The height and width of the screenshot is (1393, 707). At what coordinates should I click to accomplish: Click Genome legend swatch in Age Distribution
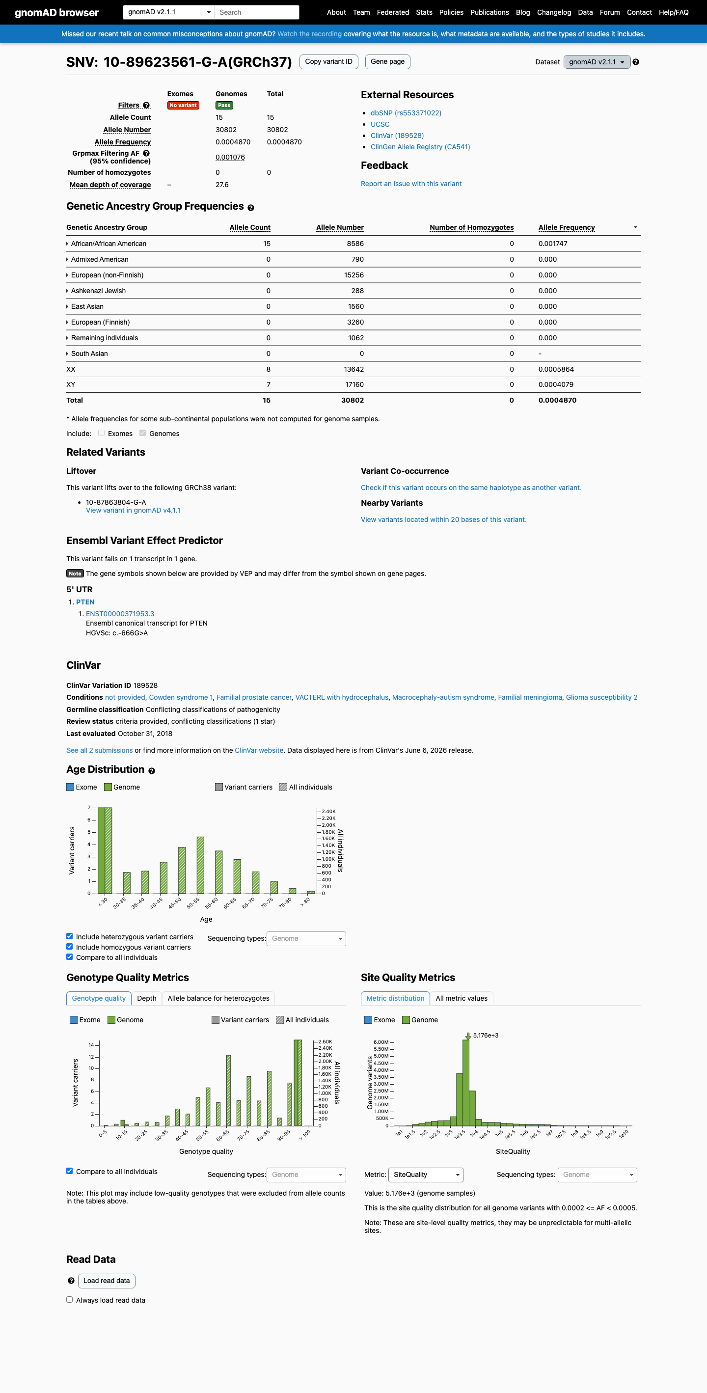(108, 788)
